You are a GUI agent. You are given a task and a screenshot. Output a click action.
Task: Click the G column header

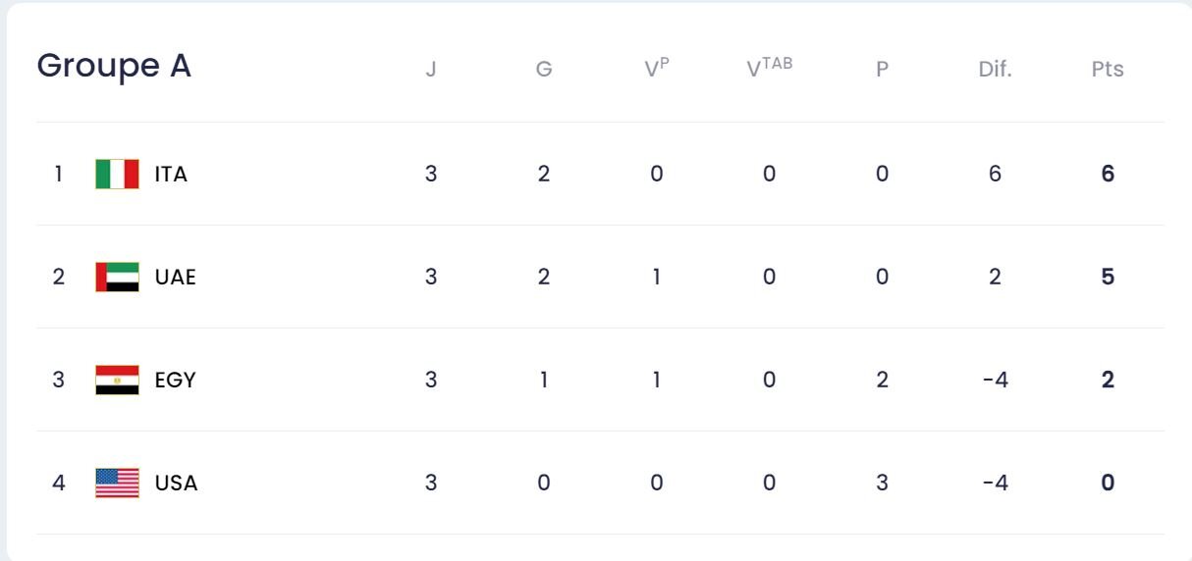544,70
